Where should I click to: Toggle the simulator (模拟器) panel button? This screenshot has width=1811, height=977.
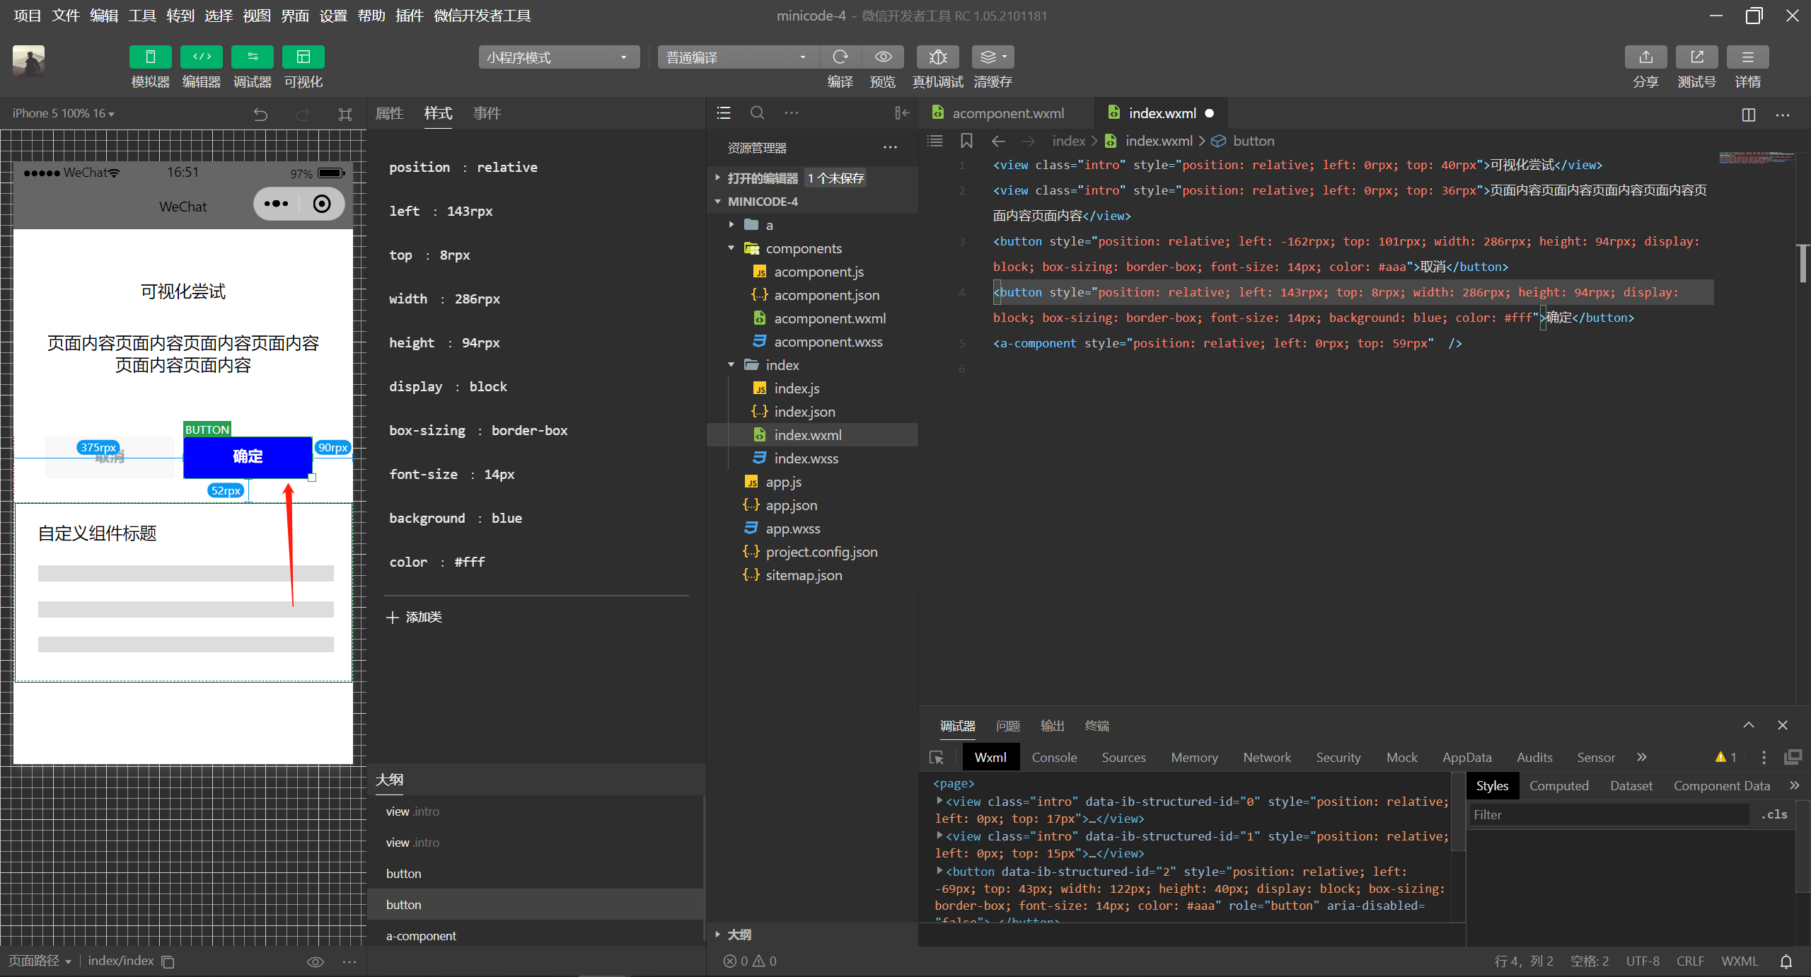pos(150,57)
